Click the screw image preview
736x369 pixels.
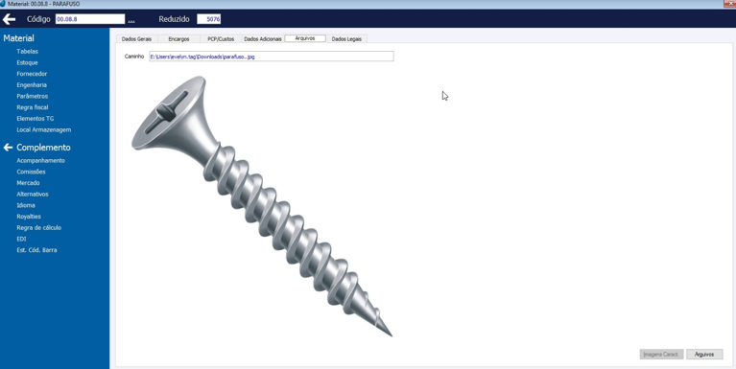261,206
